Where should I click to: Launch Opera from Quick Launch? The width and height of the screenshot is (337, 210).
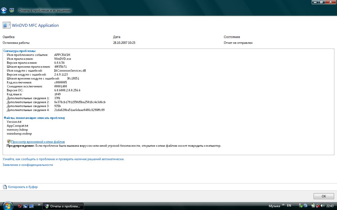click(x=20, y=206)
